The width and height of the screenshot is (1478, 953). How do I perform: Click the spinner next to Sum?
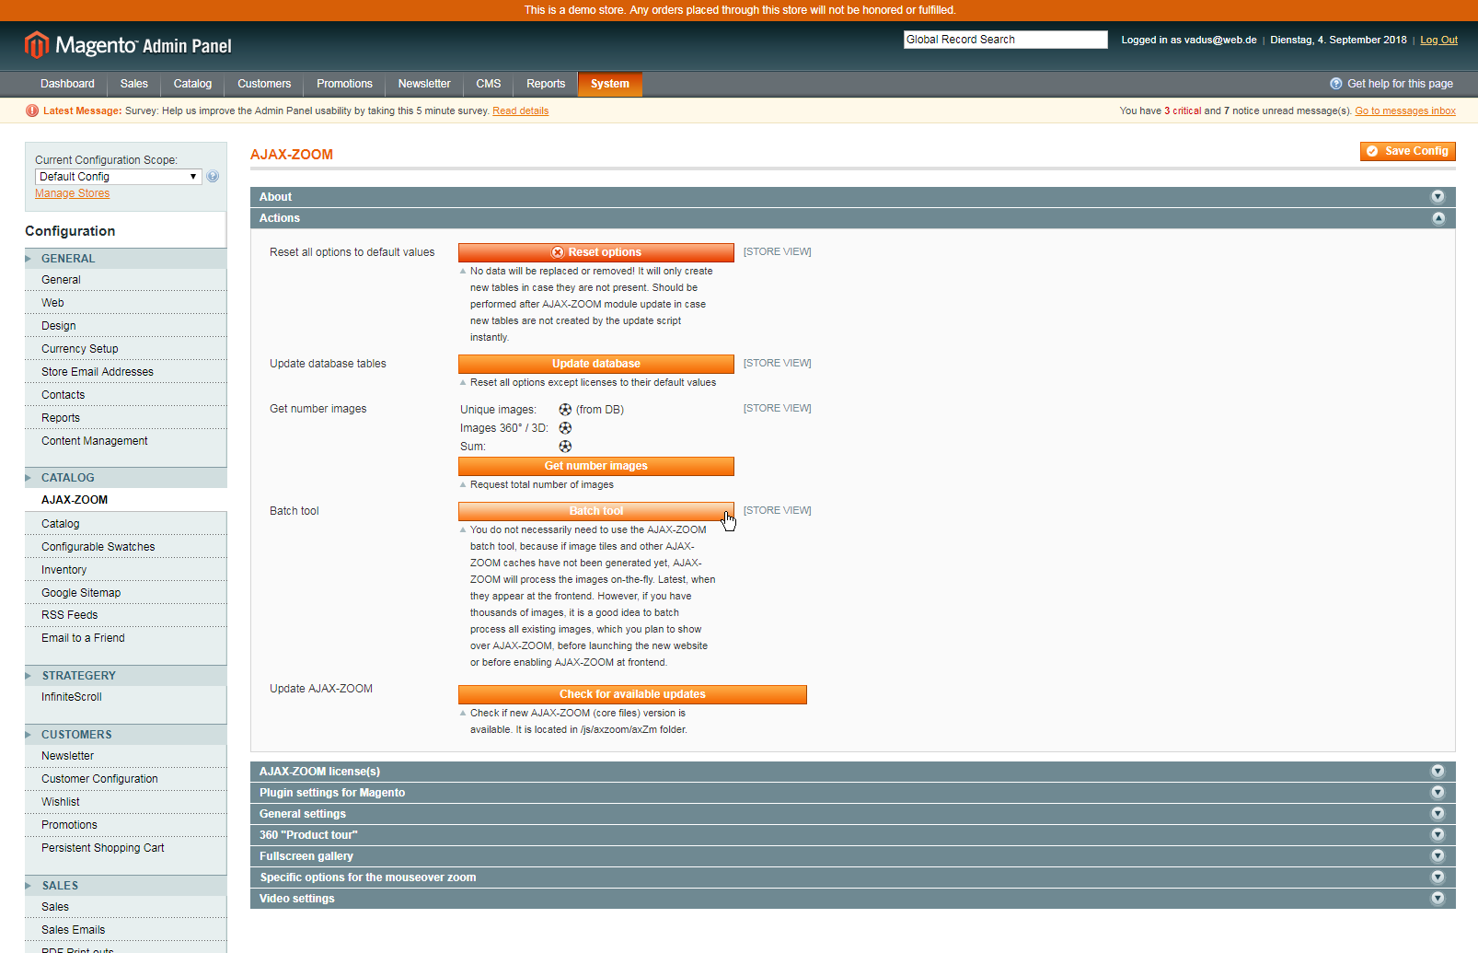point(565,447)
